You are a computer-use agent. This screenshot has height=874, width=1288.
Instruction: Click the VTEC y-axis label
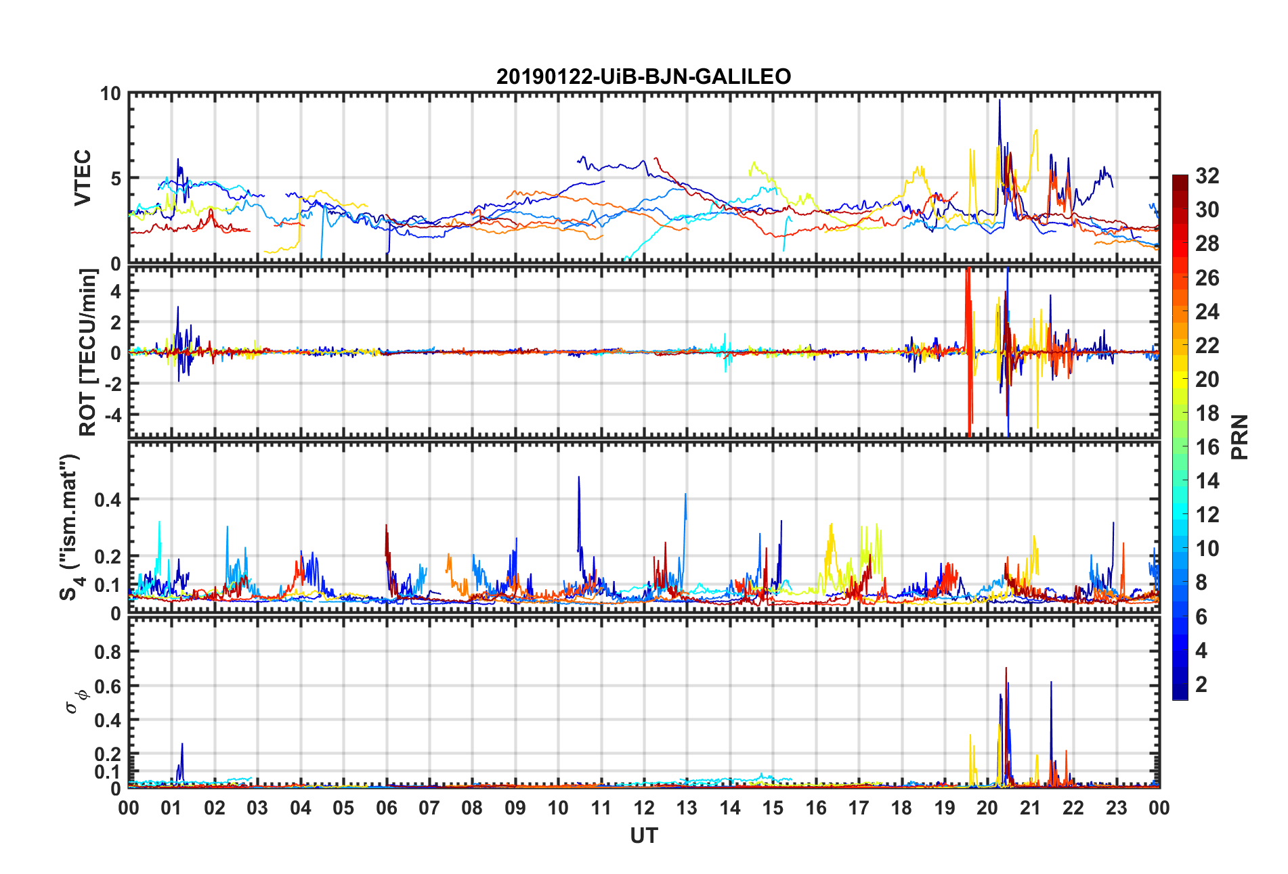[83, 178]
